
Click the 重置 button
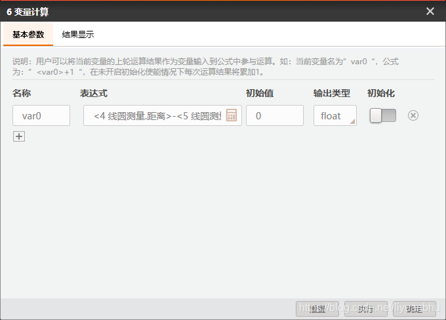click(317, 309)
